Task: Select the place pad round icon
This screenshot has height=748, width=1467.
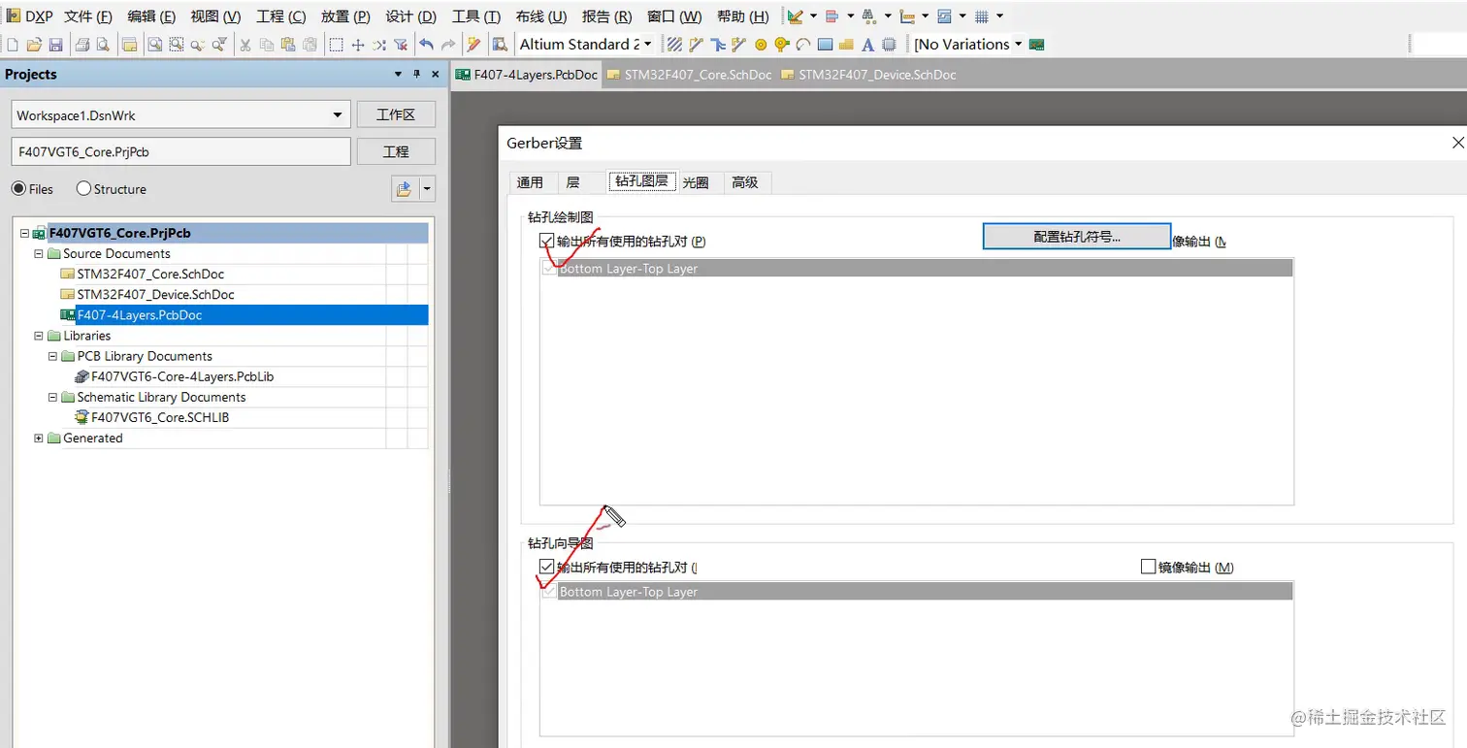Action: point(761,45)
